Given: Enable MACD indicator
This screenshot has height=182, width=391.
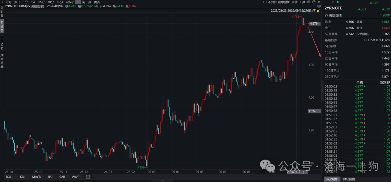Looking at the screenshot, I should click(x=37, y=177).
